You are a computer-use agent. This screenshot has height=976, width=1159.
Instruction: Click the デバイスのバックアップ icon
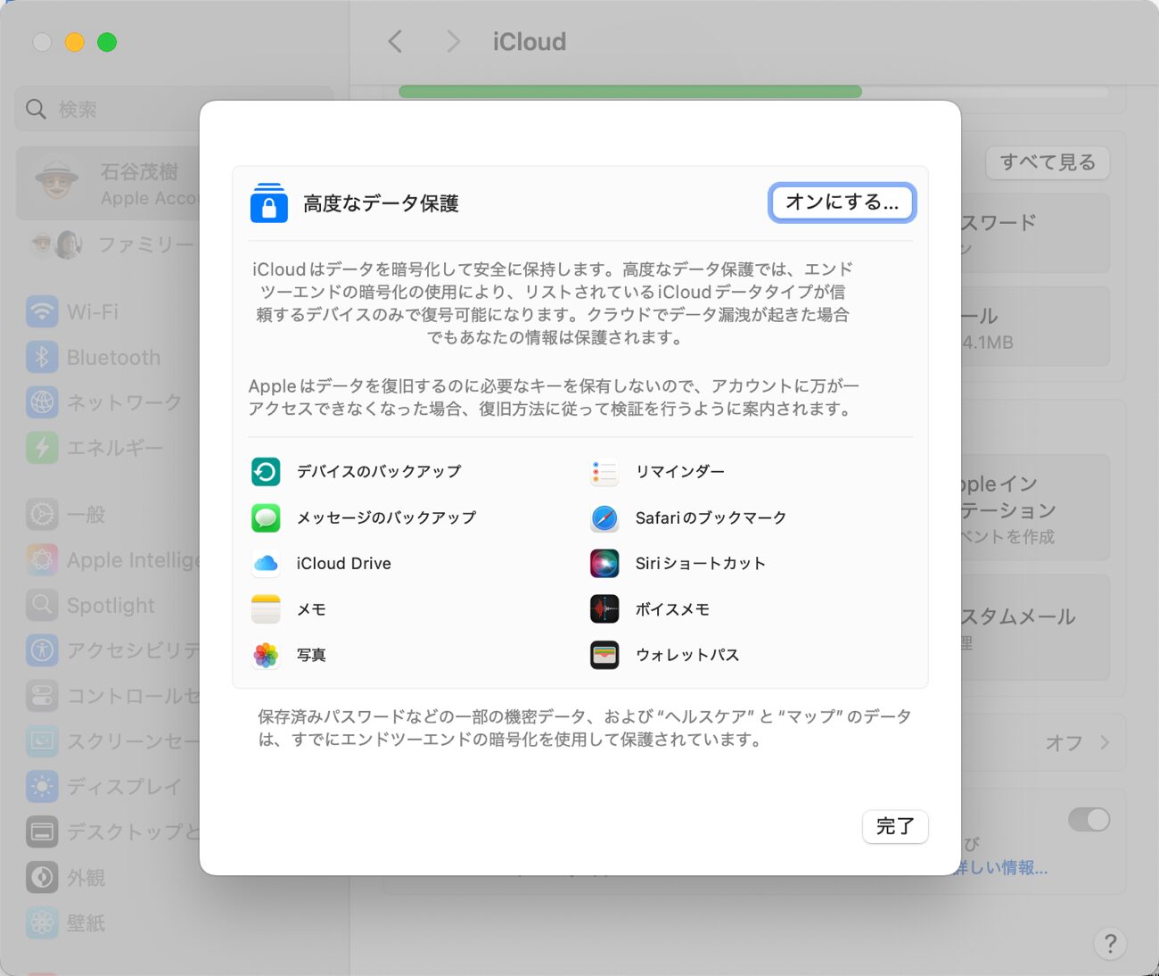point(266,472)
